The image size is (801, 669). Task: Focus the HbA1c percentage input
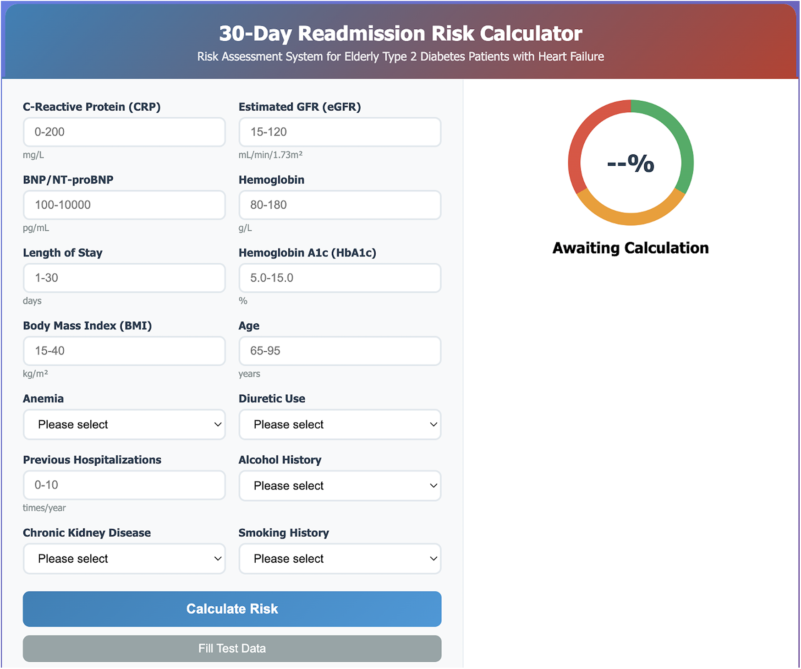(340, 277)
